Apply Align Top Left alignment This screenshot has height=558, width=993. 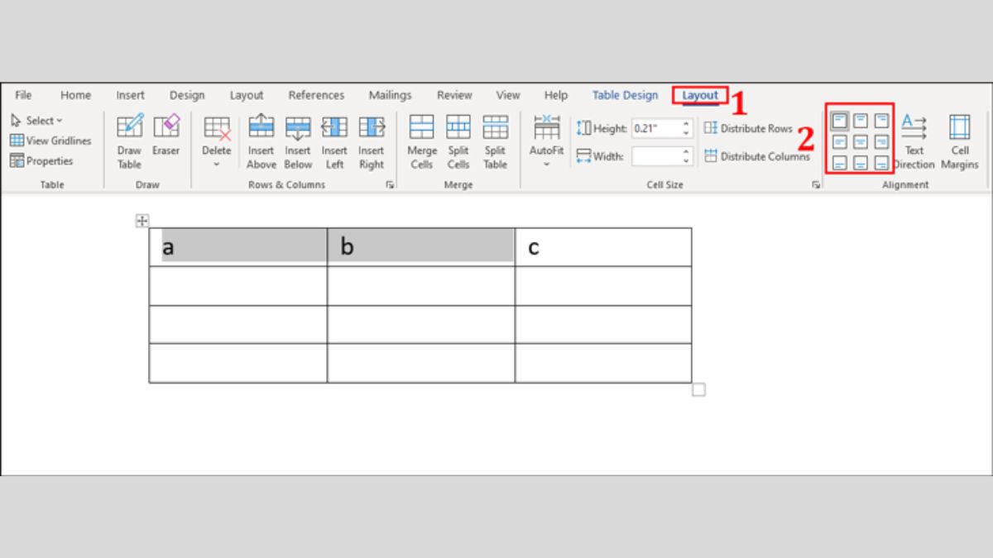(840, 122)
